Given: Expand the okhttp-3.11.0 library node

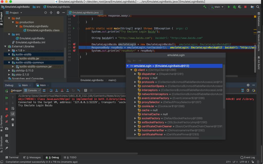Looking at the screenshot, I should point(9,70).
